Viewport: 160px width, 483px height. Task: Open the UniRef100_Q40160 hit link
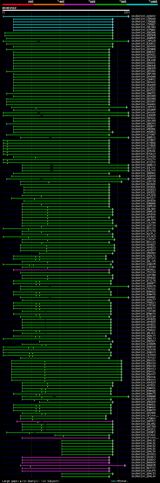(x=143, y=113)
